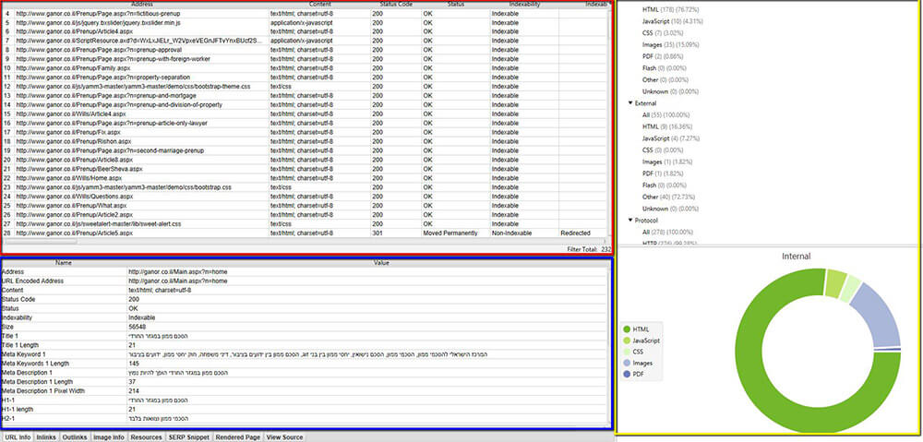Collapse the Protocol section triangle

(x=630, y=221)
